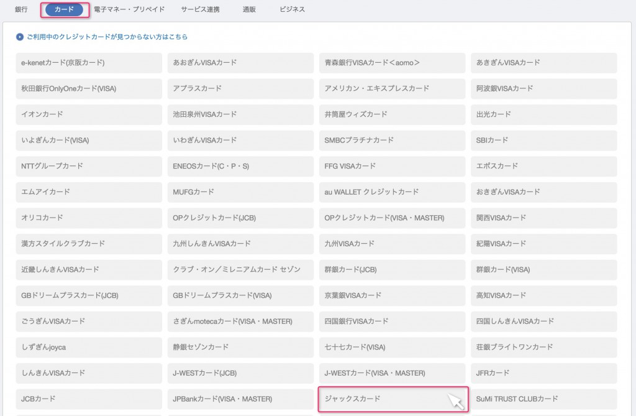Select GBドリームプラスカード(JCB)
This screenshot has height=416, width=636.
point(89,296)
